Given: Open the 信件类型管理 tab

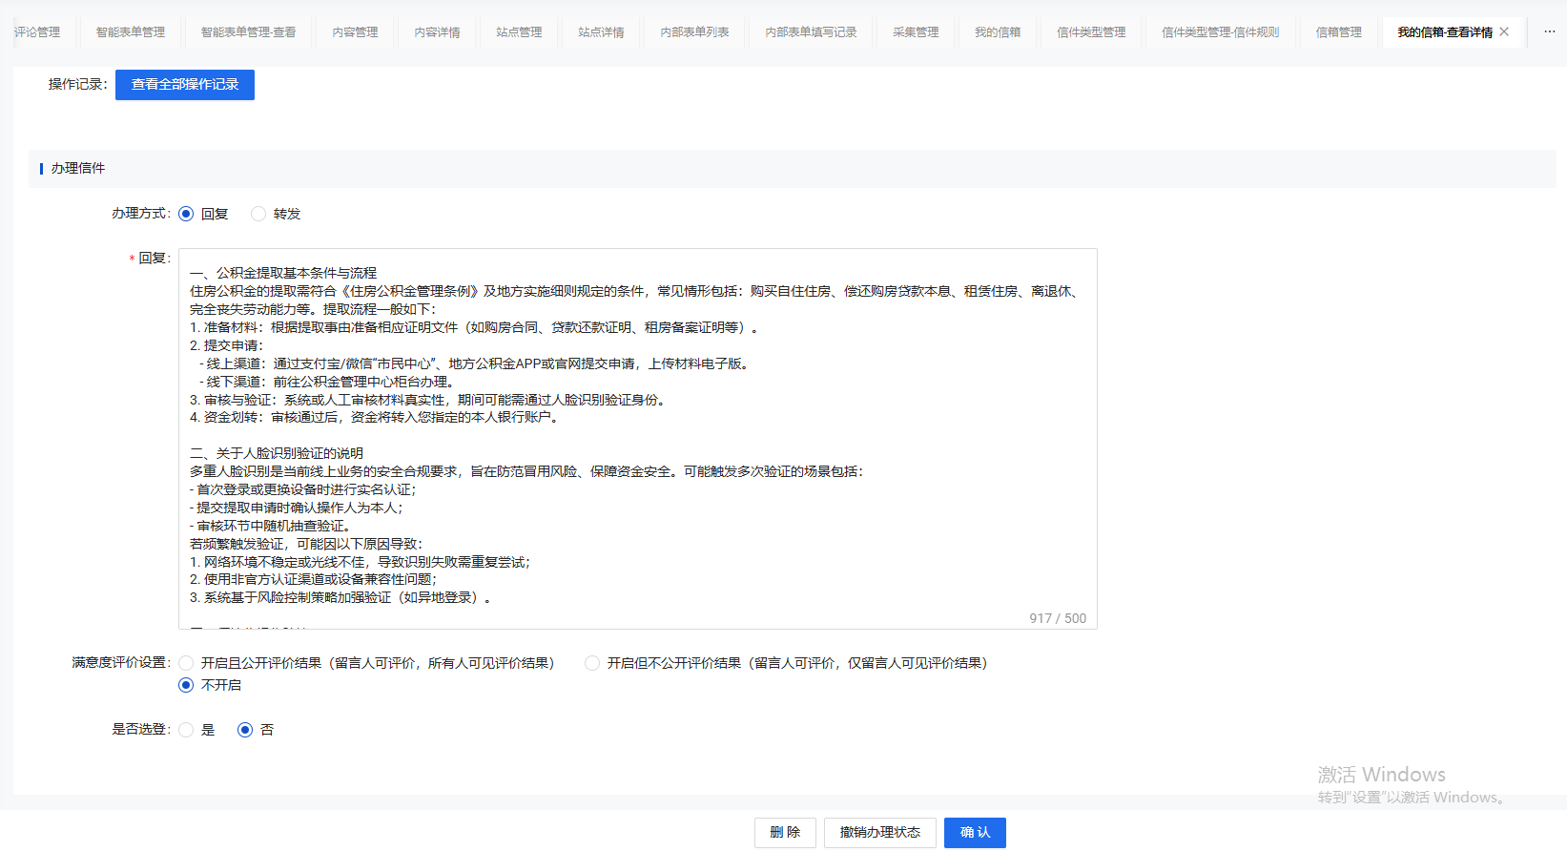Looking at the screenshot, I should point(1091,32).
